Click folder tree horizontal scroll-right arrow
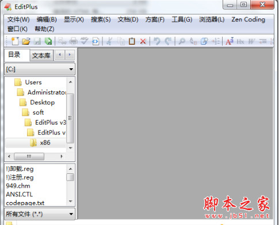The image size is (279, 225). pyautogui.click(x=62, y=156)
